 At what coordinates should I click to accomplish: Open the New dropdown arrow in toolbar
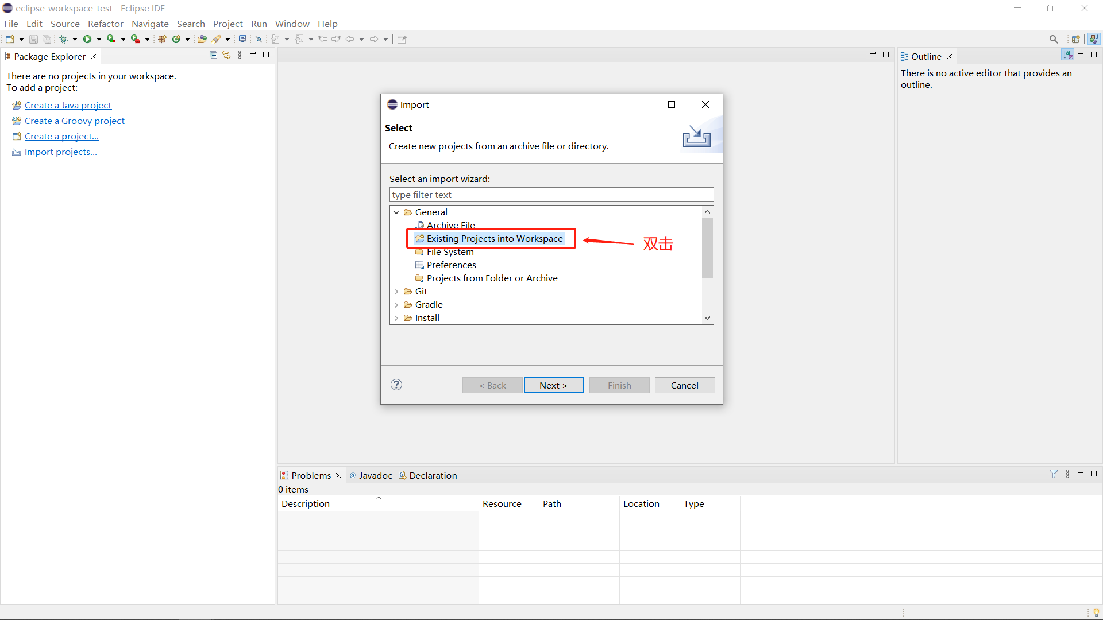pos(21,39)
